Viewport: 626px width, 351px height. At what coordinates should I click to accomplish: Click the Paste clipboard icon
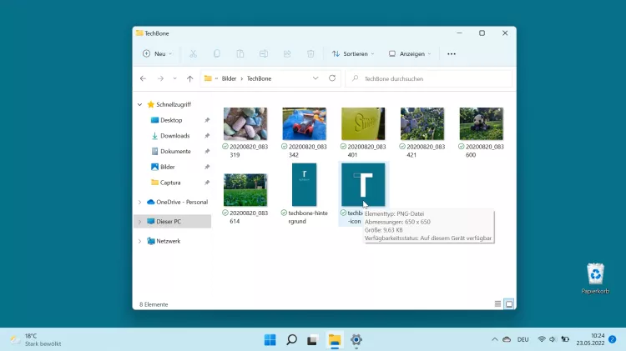coord(240,54)
